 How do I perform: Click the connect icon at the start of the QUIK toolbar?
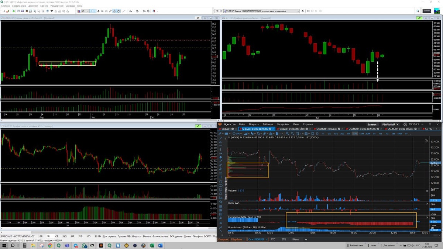point(4,11)
